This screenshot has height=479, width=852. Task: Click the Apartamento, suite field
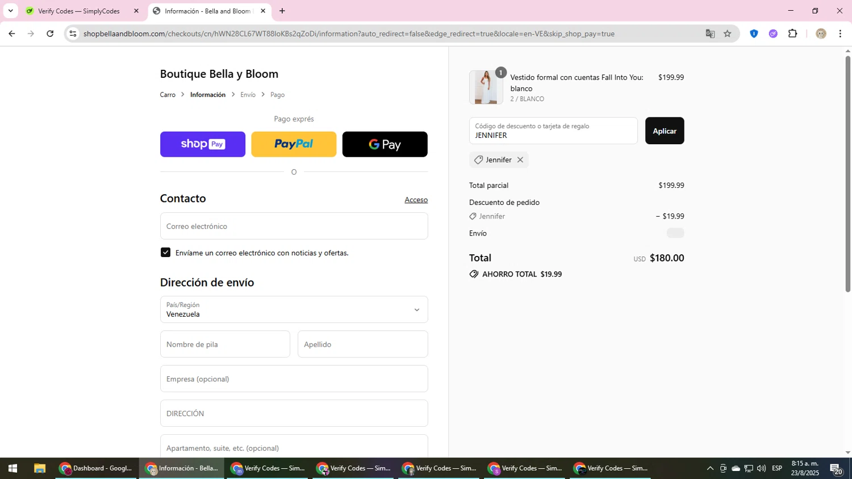pyautogui.click(x=294, y=446)
